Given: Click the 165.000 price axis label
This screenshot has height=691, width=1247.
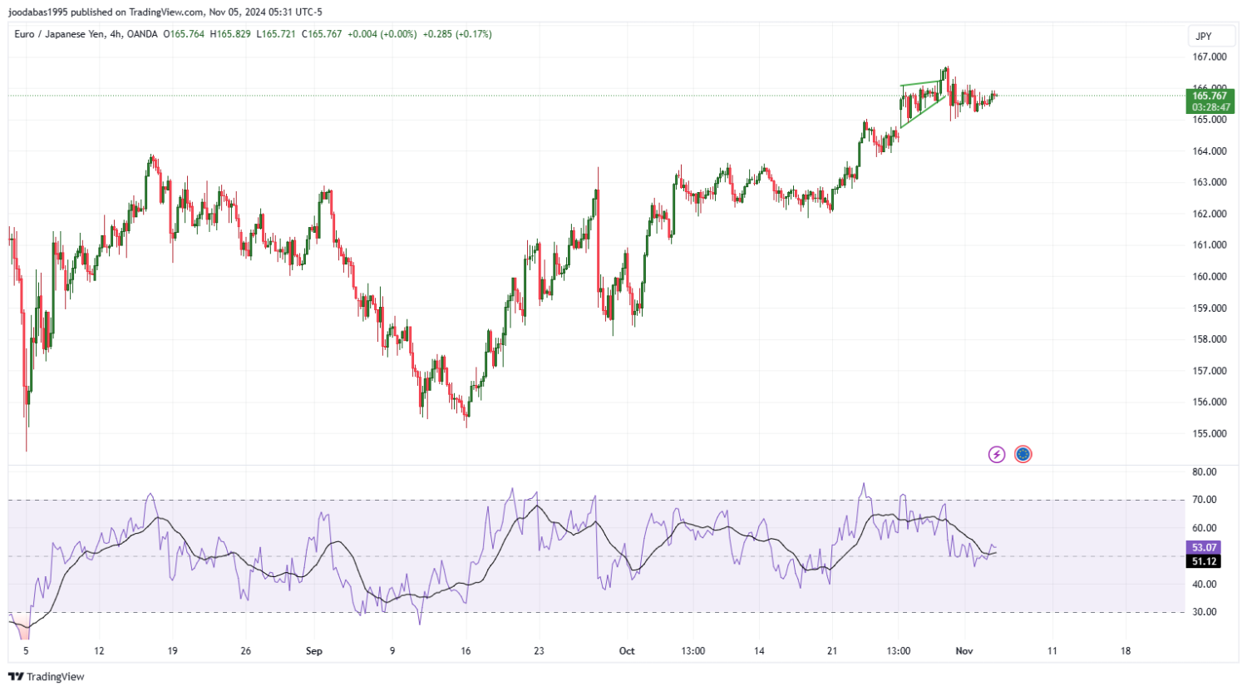Looking at the screenshot, I should [1210, 120].
